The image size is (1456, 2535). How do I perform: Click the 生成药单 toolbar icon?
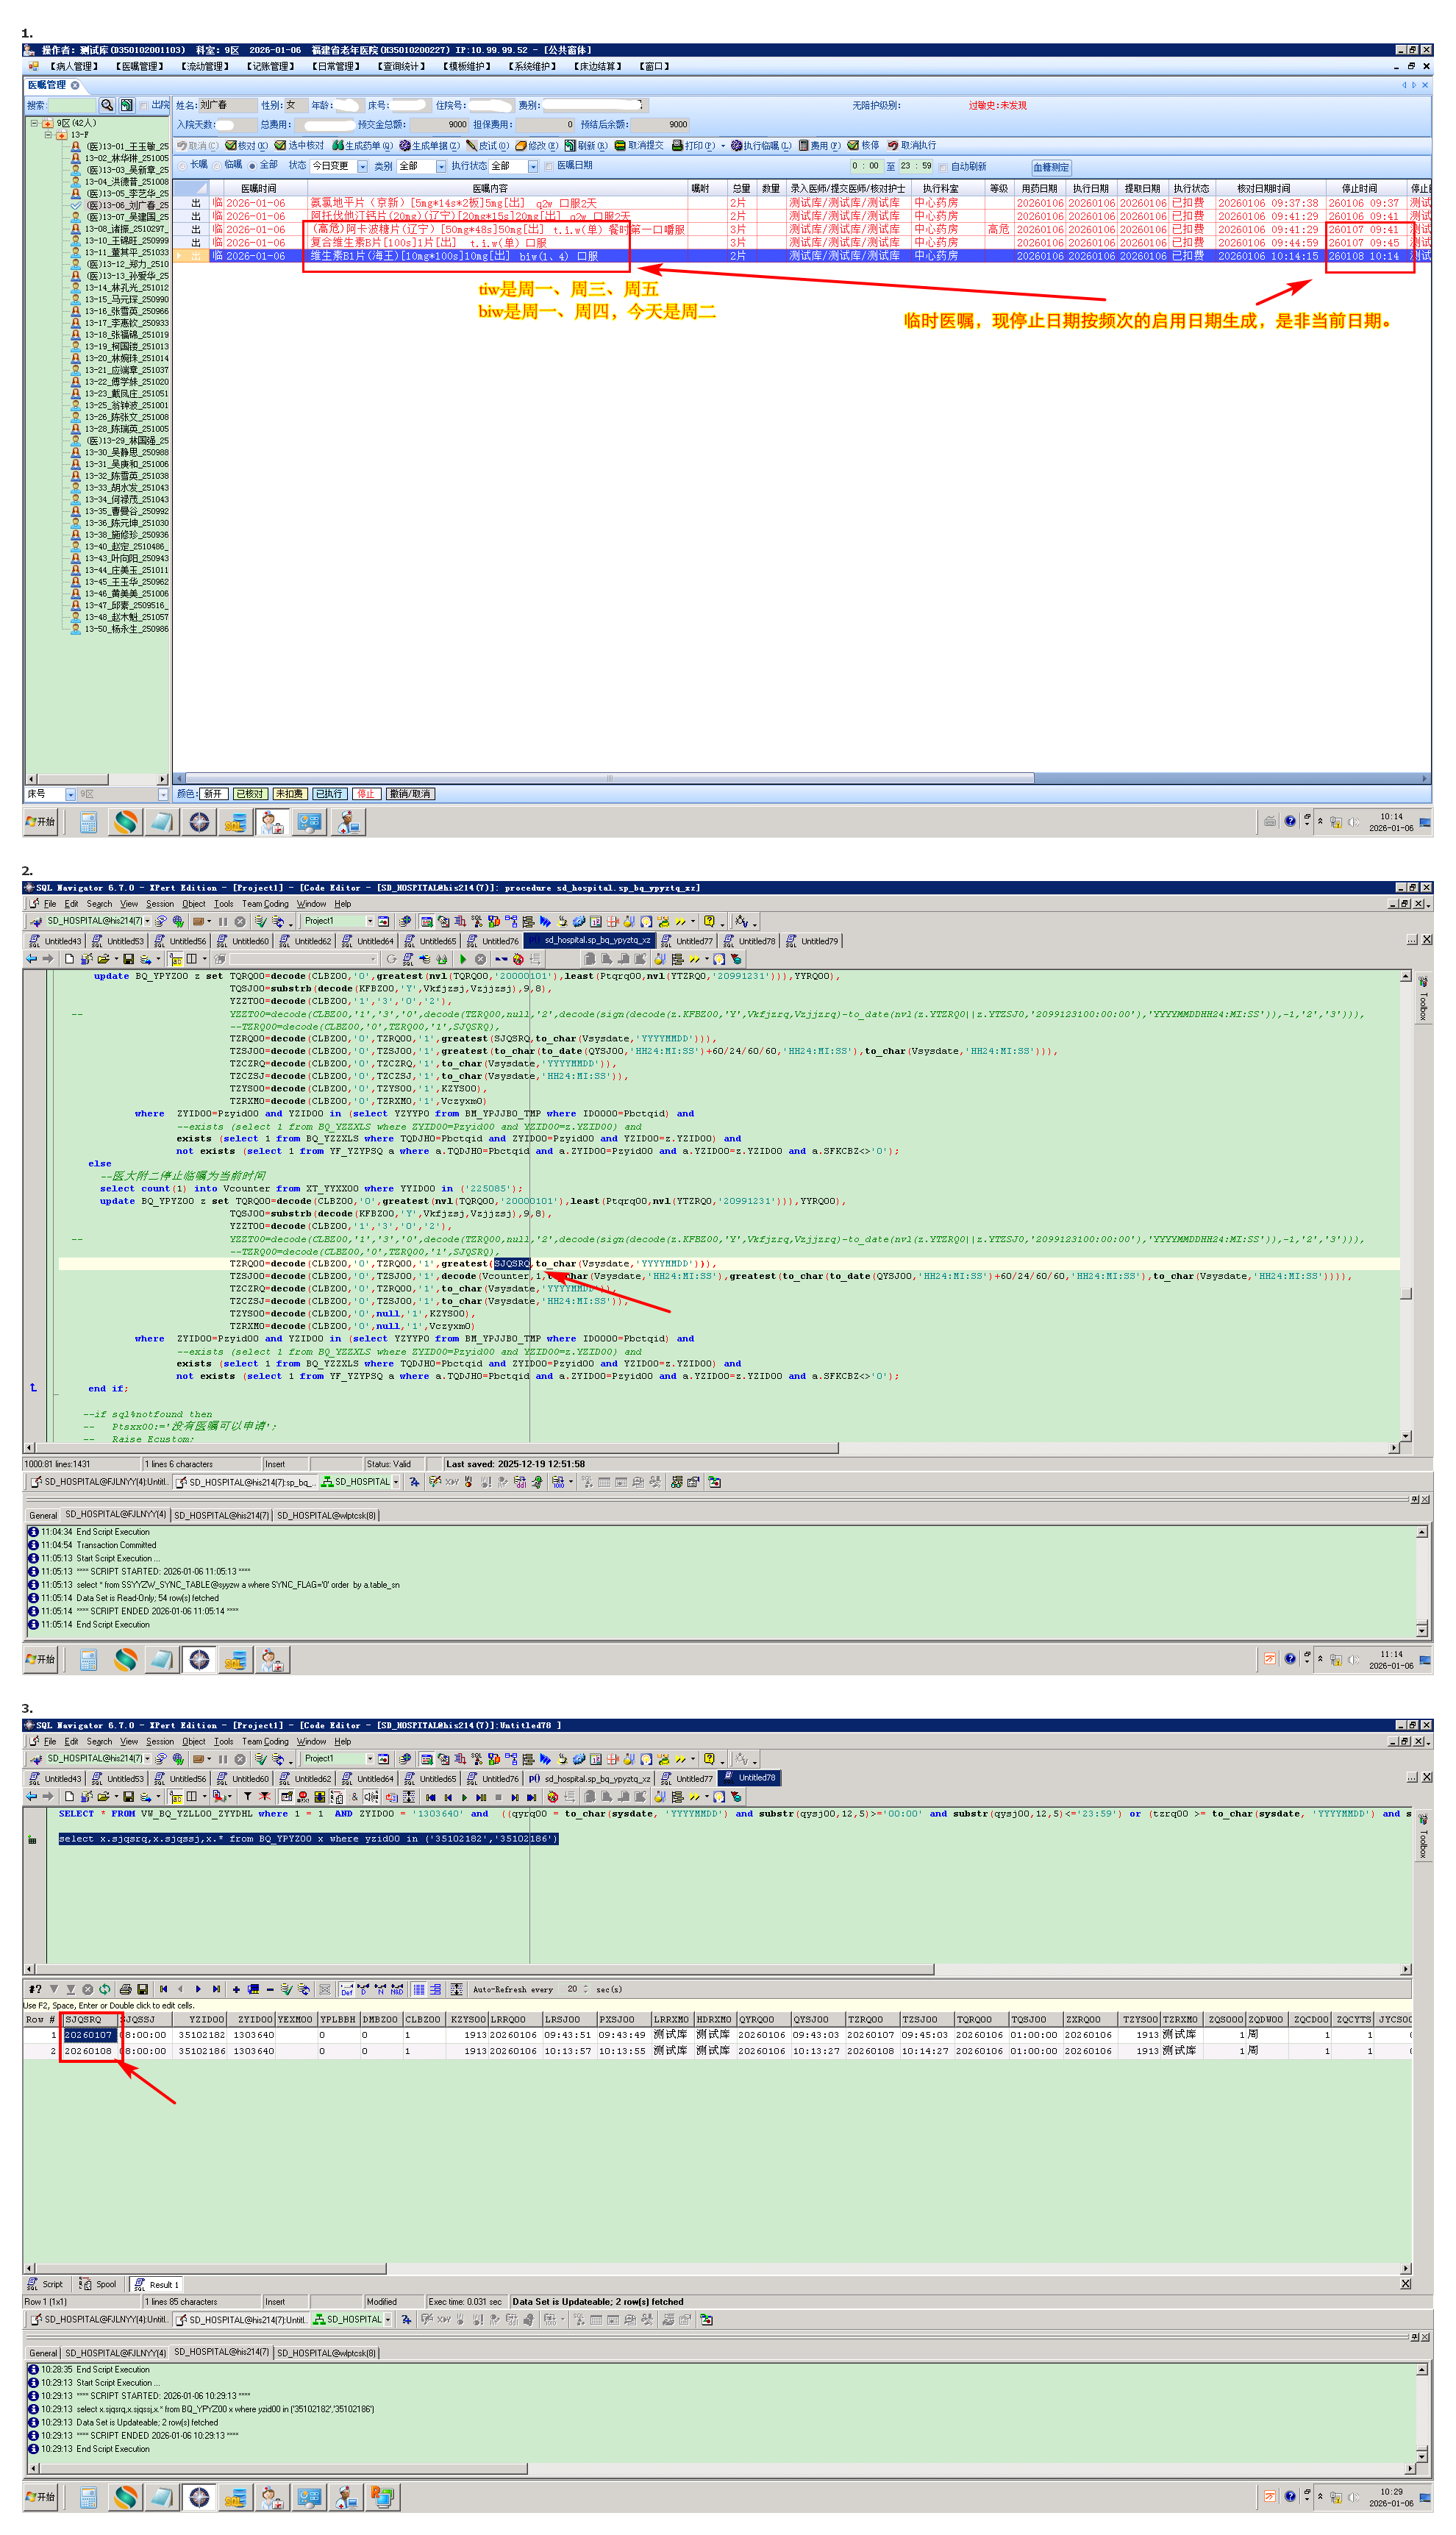click(338, 146)
